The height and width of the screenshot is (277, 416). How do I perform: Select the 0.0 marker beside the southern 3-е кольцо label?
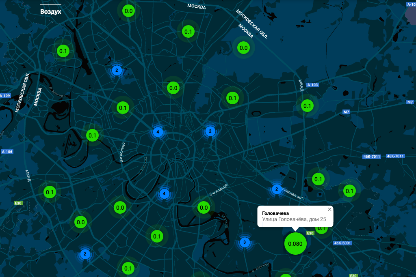click(203, 208)
